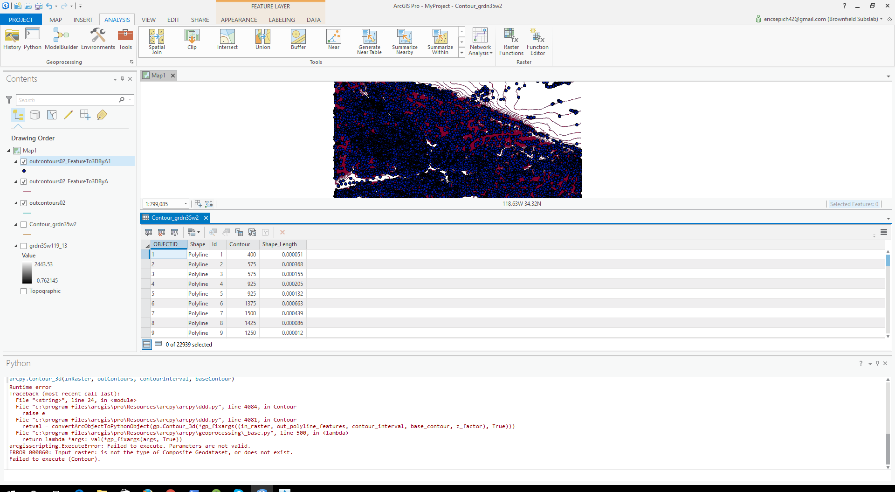Enable Contour_grdn35w2 layer checkbox
Viewport: 895px width, 492px height.
coord(24,224)
